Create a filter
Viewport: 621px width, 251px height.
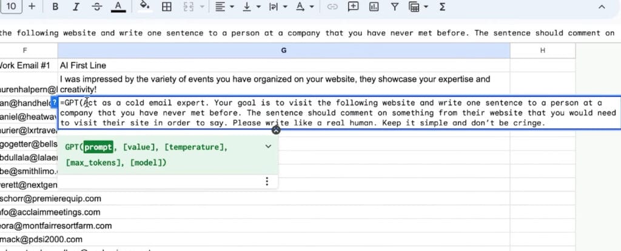tap(394, 7)
